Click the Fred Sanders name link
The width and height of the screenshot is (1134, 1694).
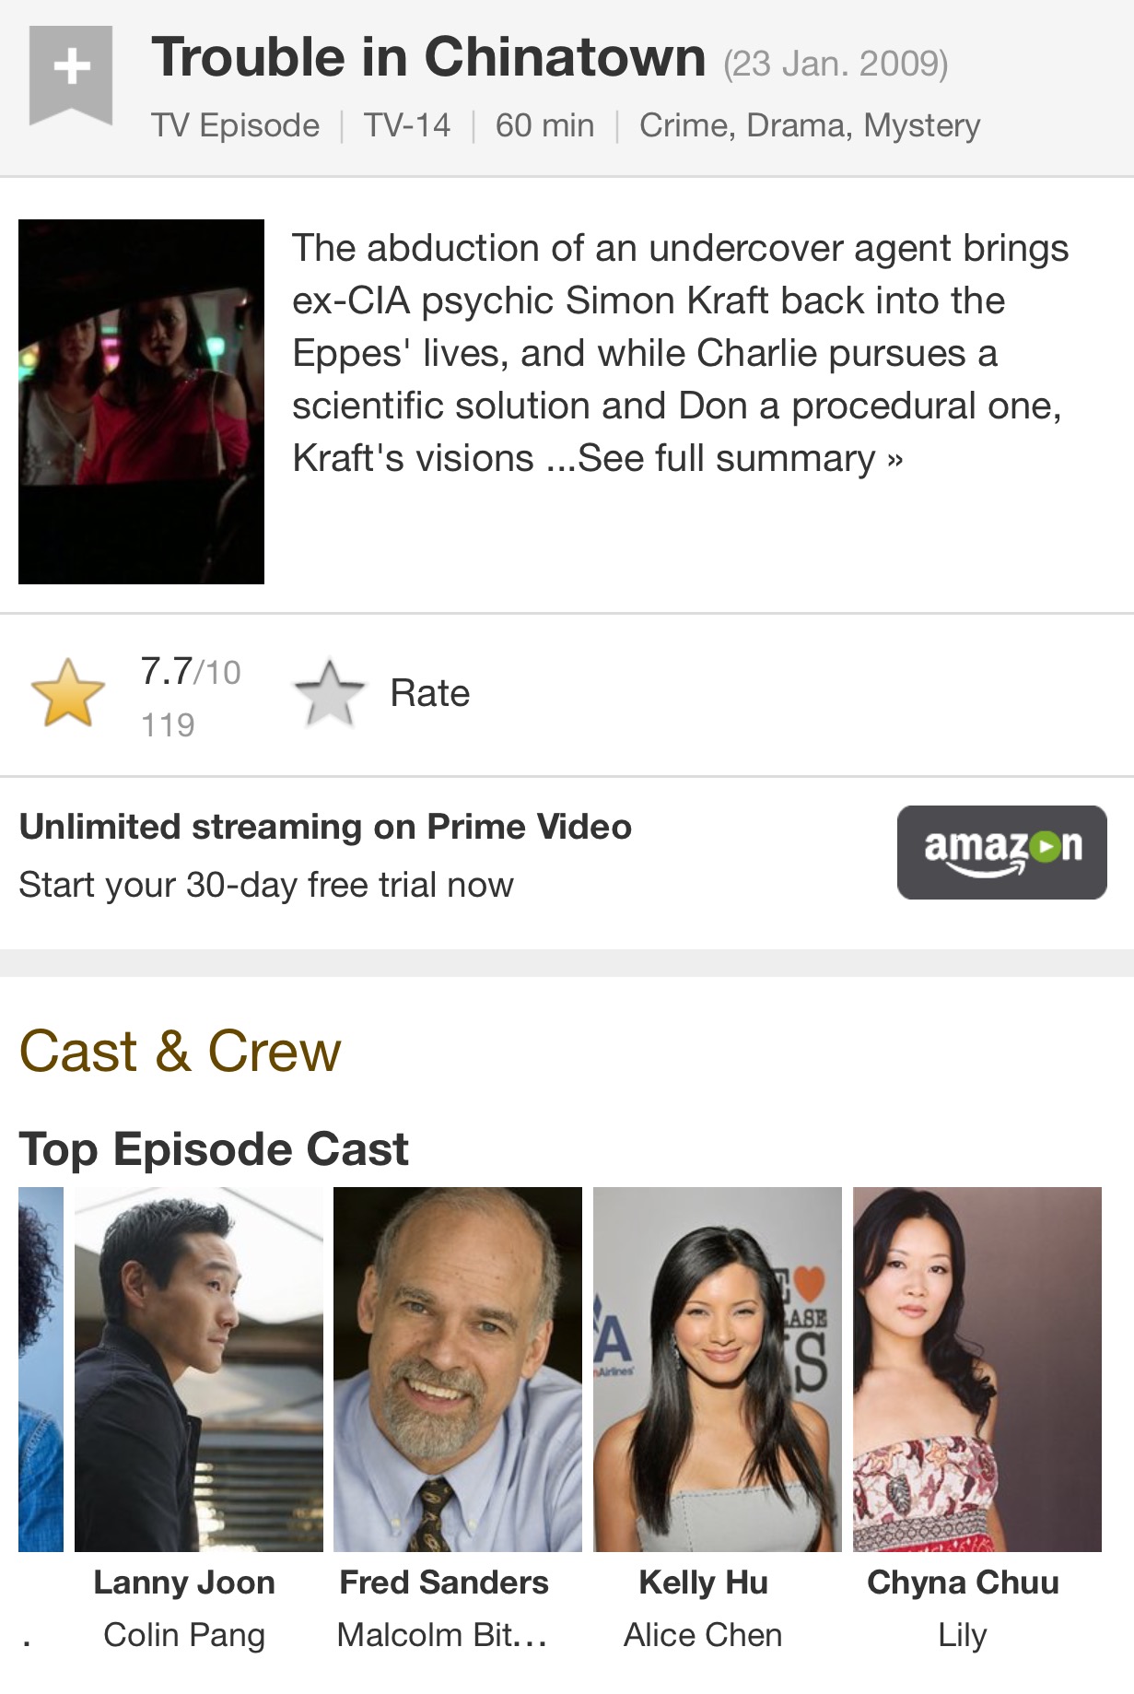pyautogui.click(x=444, y=1582)
